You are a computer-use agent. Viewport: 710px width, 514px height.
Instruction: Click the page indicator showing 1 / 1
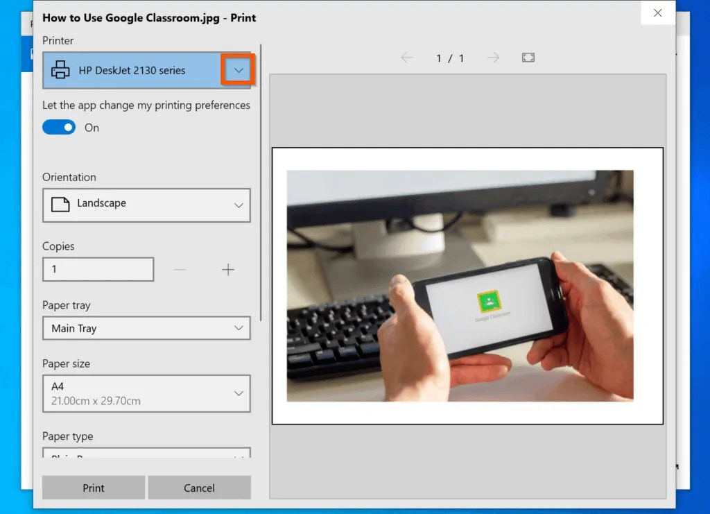click(x=449, y=58)
